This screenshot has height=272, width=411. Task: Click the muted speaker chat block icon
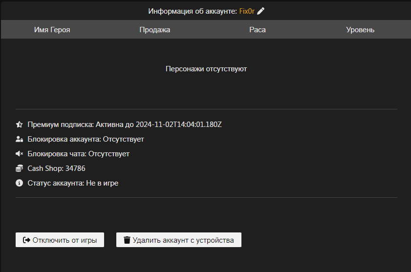[x=20, y=154]
